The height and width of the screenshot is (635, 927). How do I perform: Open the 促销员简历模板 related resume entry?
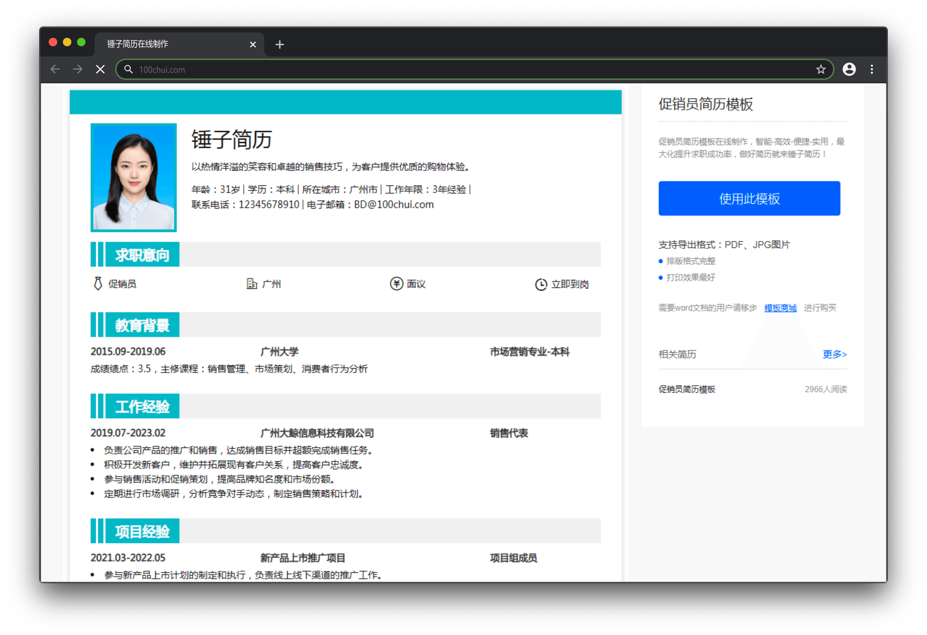pyautogui.click(x=686, y=389)
